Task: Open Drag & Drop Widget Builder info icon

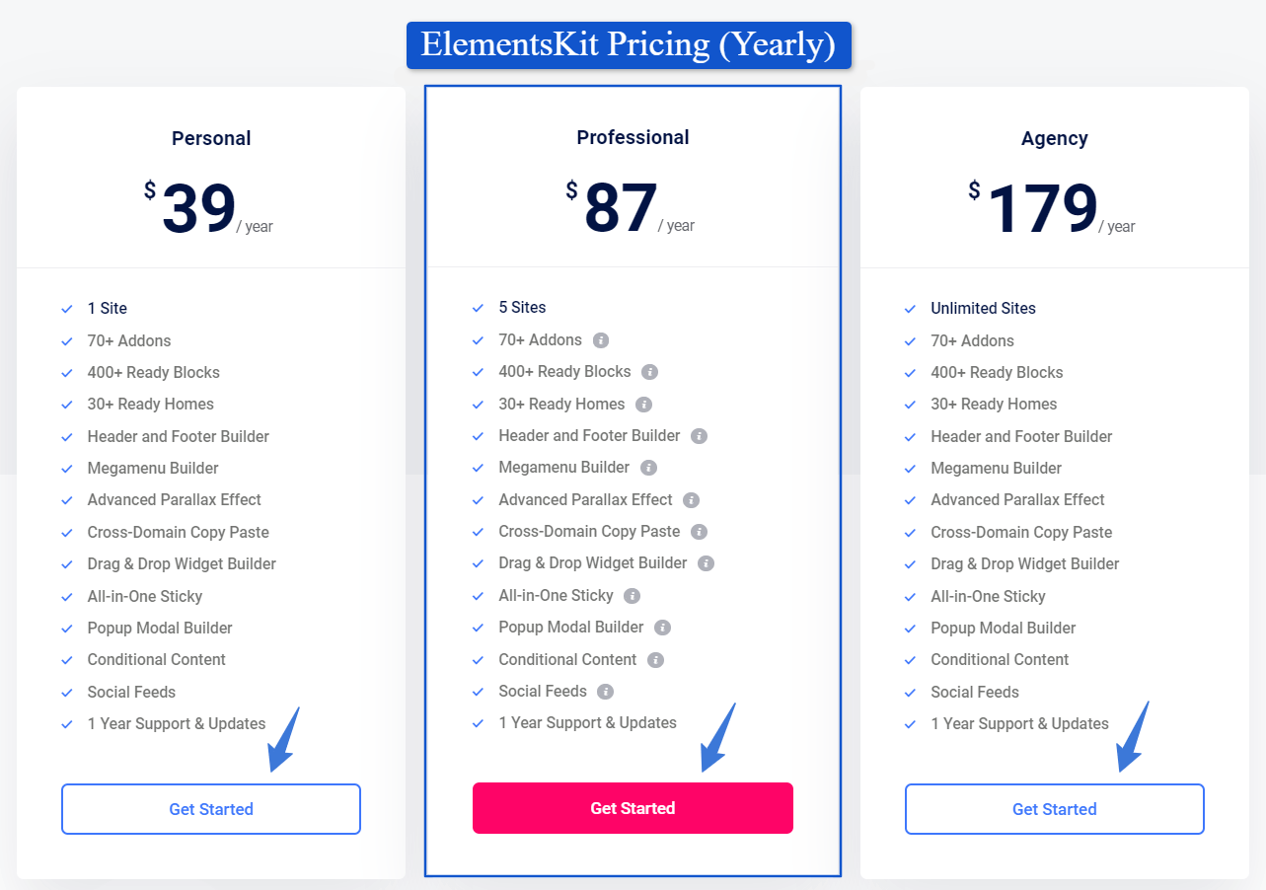Action: pyautogui.click(x=706, y=563)
